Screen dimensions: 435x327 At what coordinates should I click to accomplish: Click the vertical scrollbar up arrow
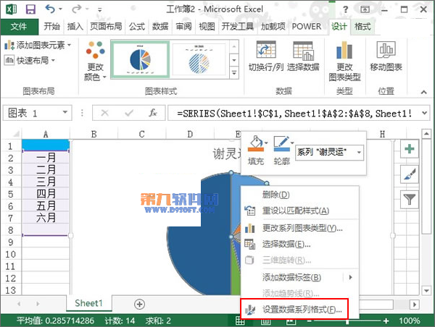click(426, 135)
